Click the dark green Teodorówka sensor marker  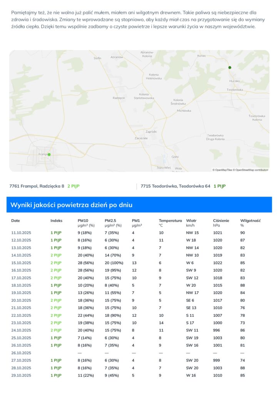click(x=230, y=67)
